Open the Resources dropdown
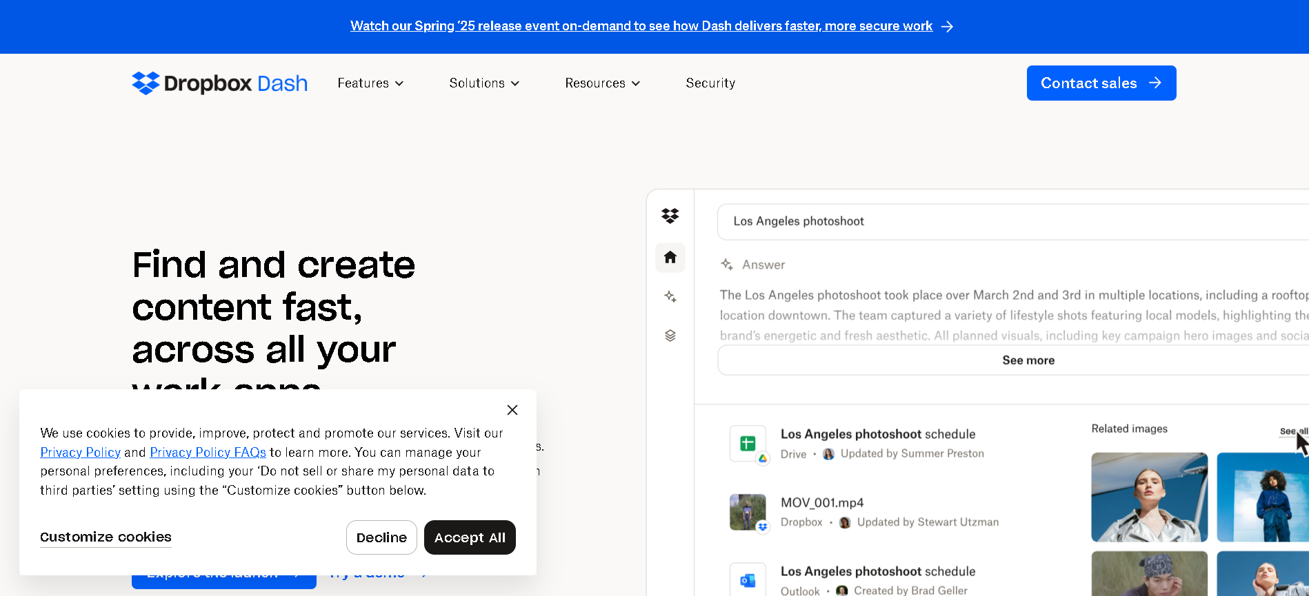 602,83
